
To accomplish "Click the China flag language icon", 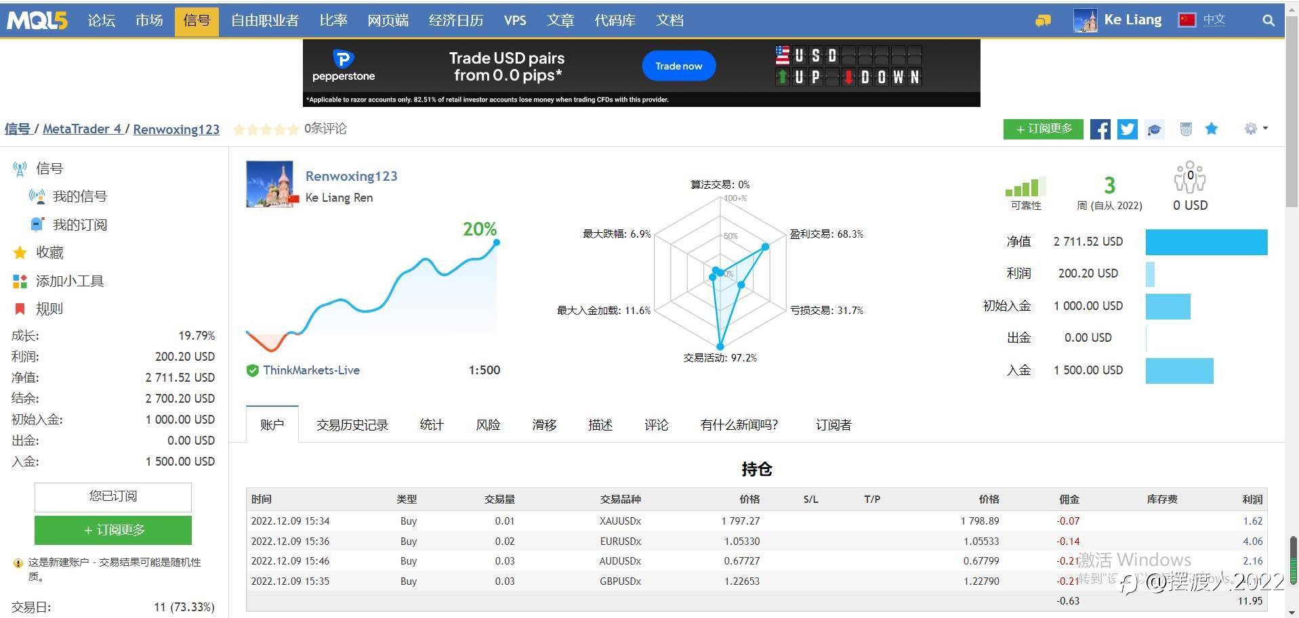I will [1187, 20].
